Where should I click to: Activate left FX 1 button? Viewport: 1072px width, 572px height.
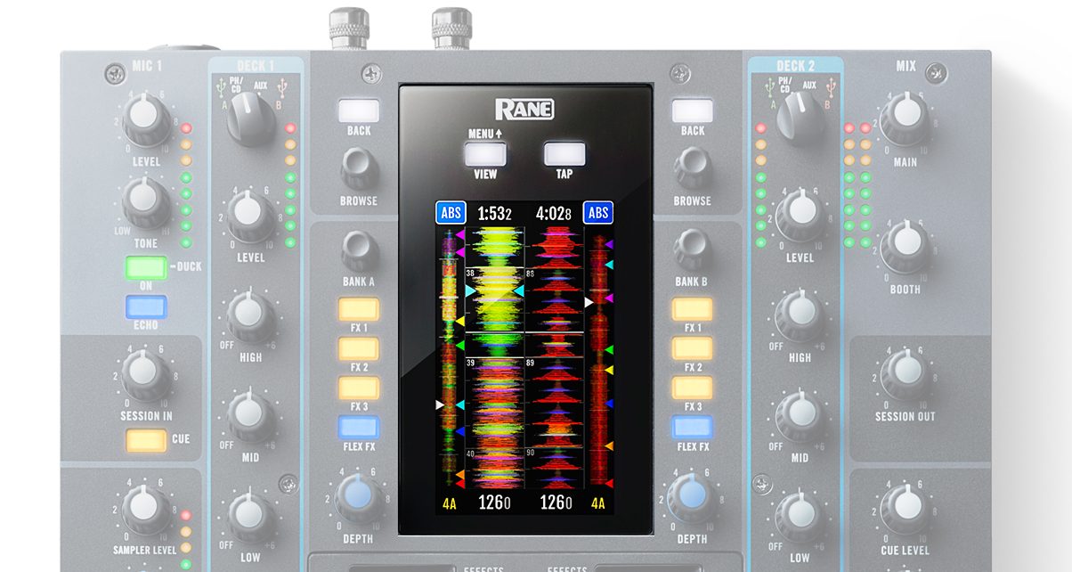[358, 309]
